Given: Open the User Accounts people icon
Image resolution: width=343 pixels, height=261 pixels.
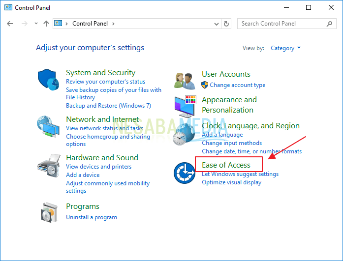Looking at the screenshot, I should pos(185,81).
